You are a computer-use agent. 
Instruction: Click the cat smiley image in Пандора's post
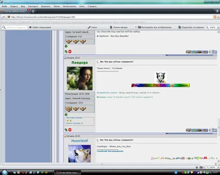coord(161,77)
